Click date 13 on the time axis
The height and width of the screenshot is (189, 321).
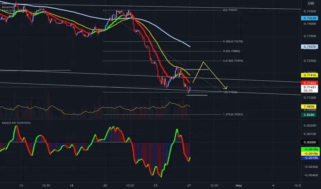pos(21,186)
